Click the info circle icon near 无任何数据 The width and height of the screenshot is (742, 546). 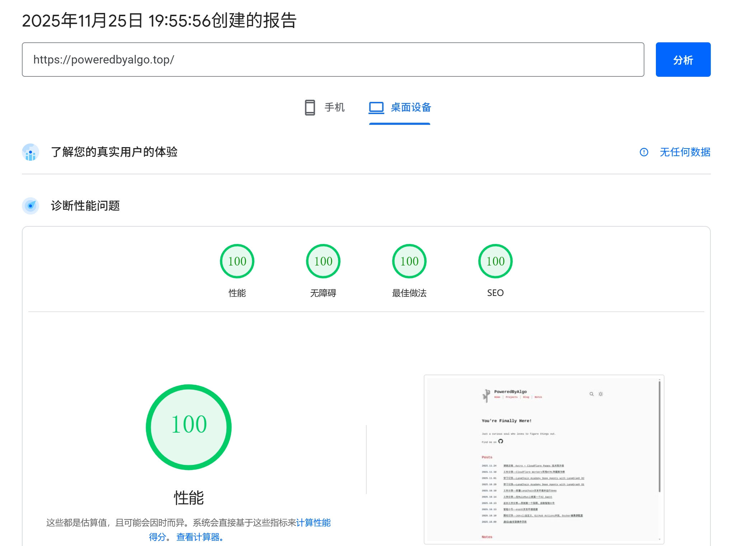pos(644,152)
